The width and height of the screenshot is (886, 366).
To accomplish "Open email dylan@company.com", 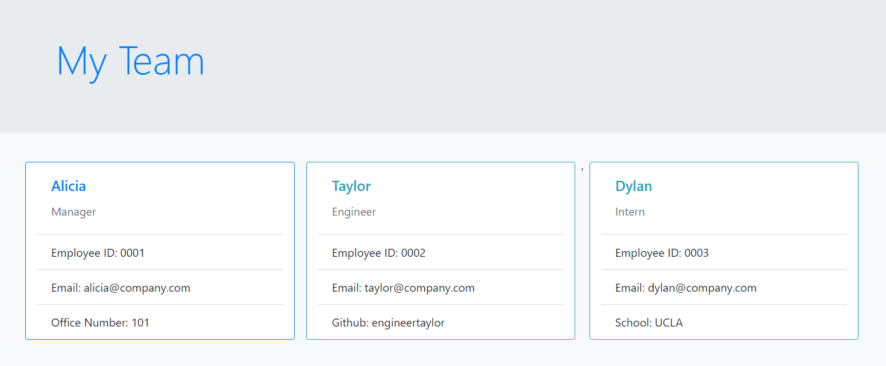I will pyautogui.click(x=702, y=288).
